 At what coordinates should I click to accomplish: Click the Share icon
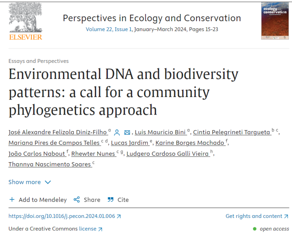tap(77, 200)
